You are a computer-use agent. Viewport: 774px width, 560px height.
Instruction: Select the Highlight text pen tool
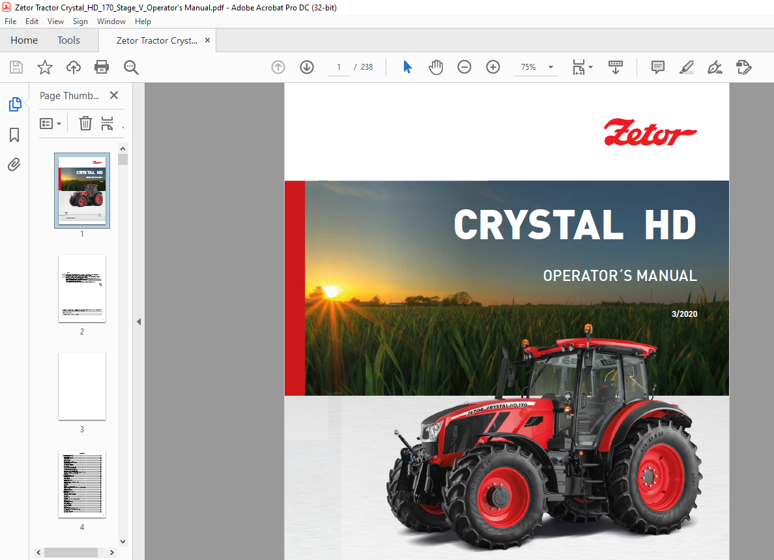[687, 67]
